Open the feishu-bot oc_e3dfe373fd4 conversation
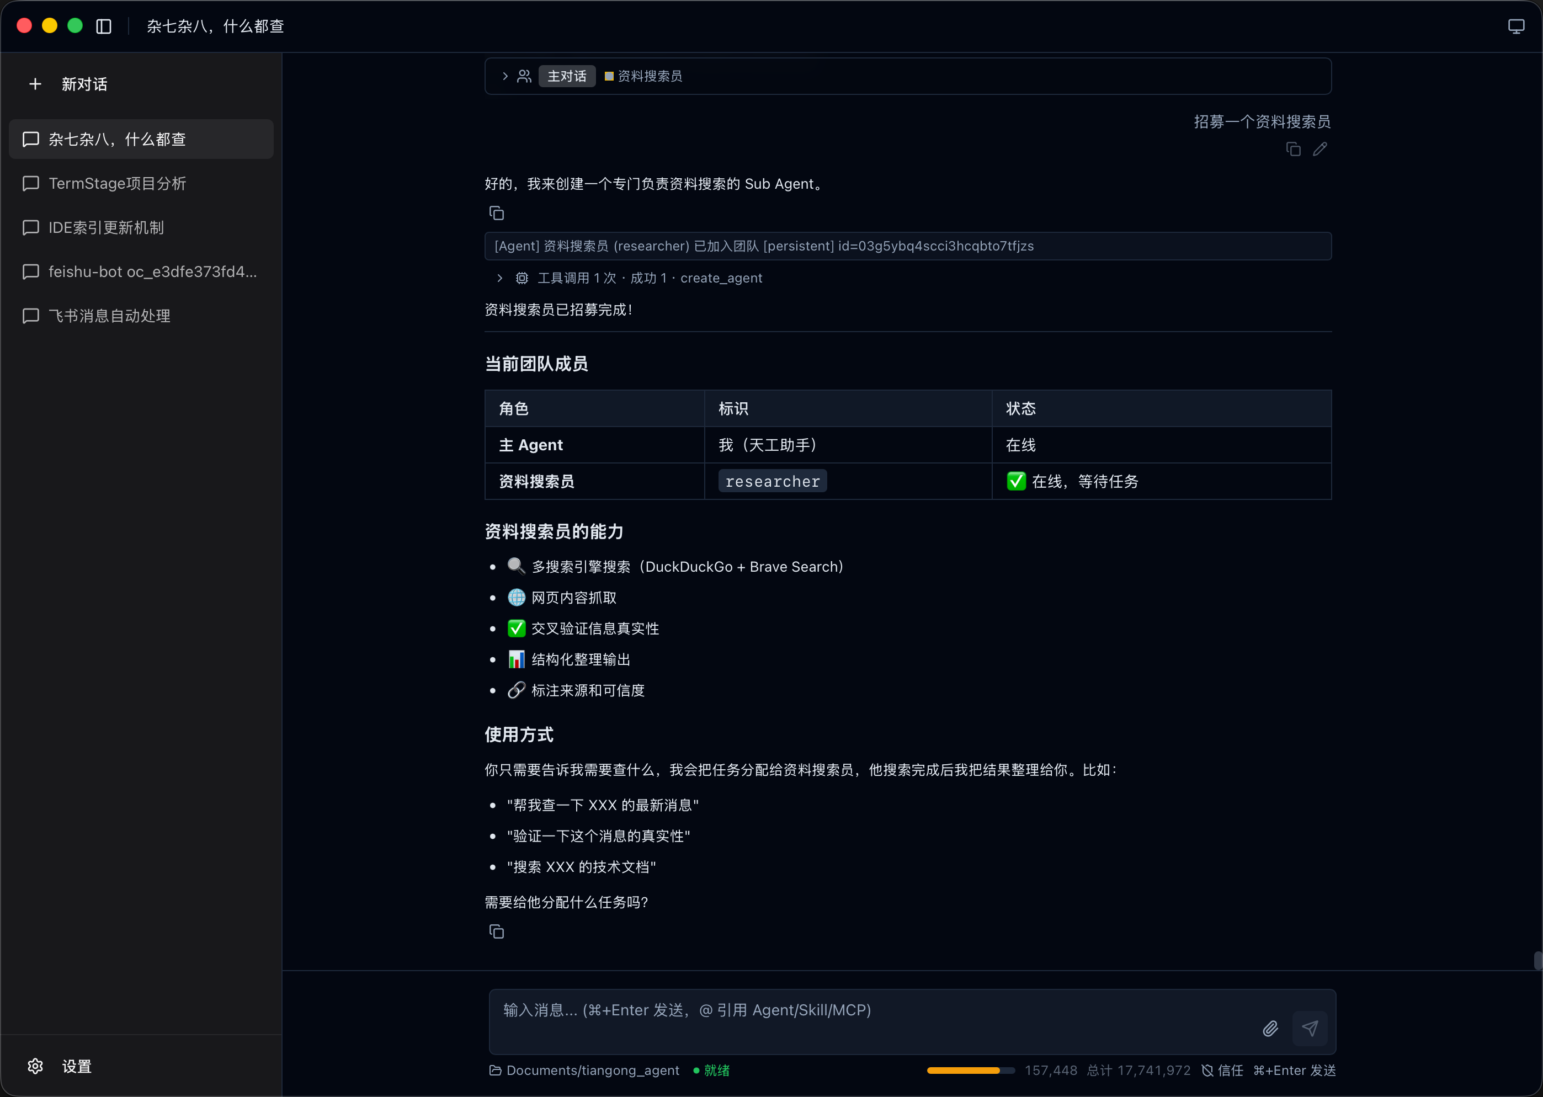Image resolution: width=1543 pixels, height=1097 pixels. [x=141, y=271]
